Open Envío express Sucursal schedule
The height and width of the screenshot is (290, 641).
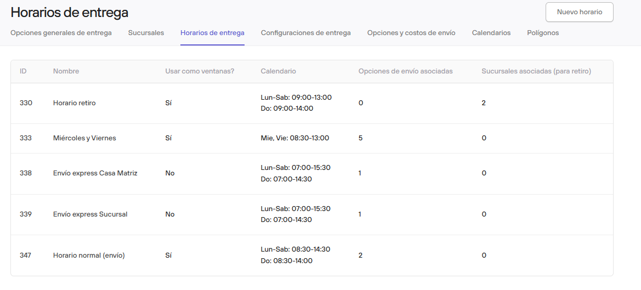[x=90, y=214]
